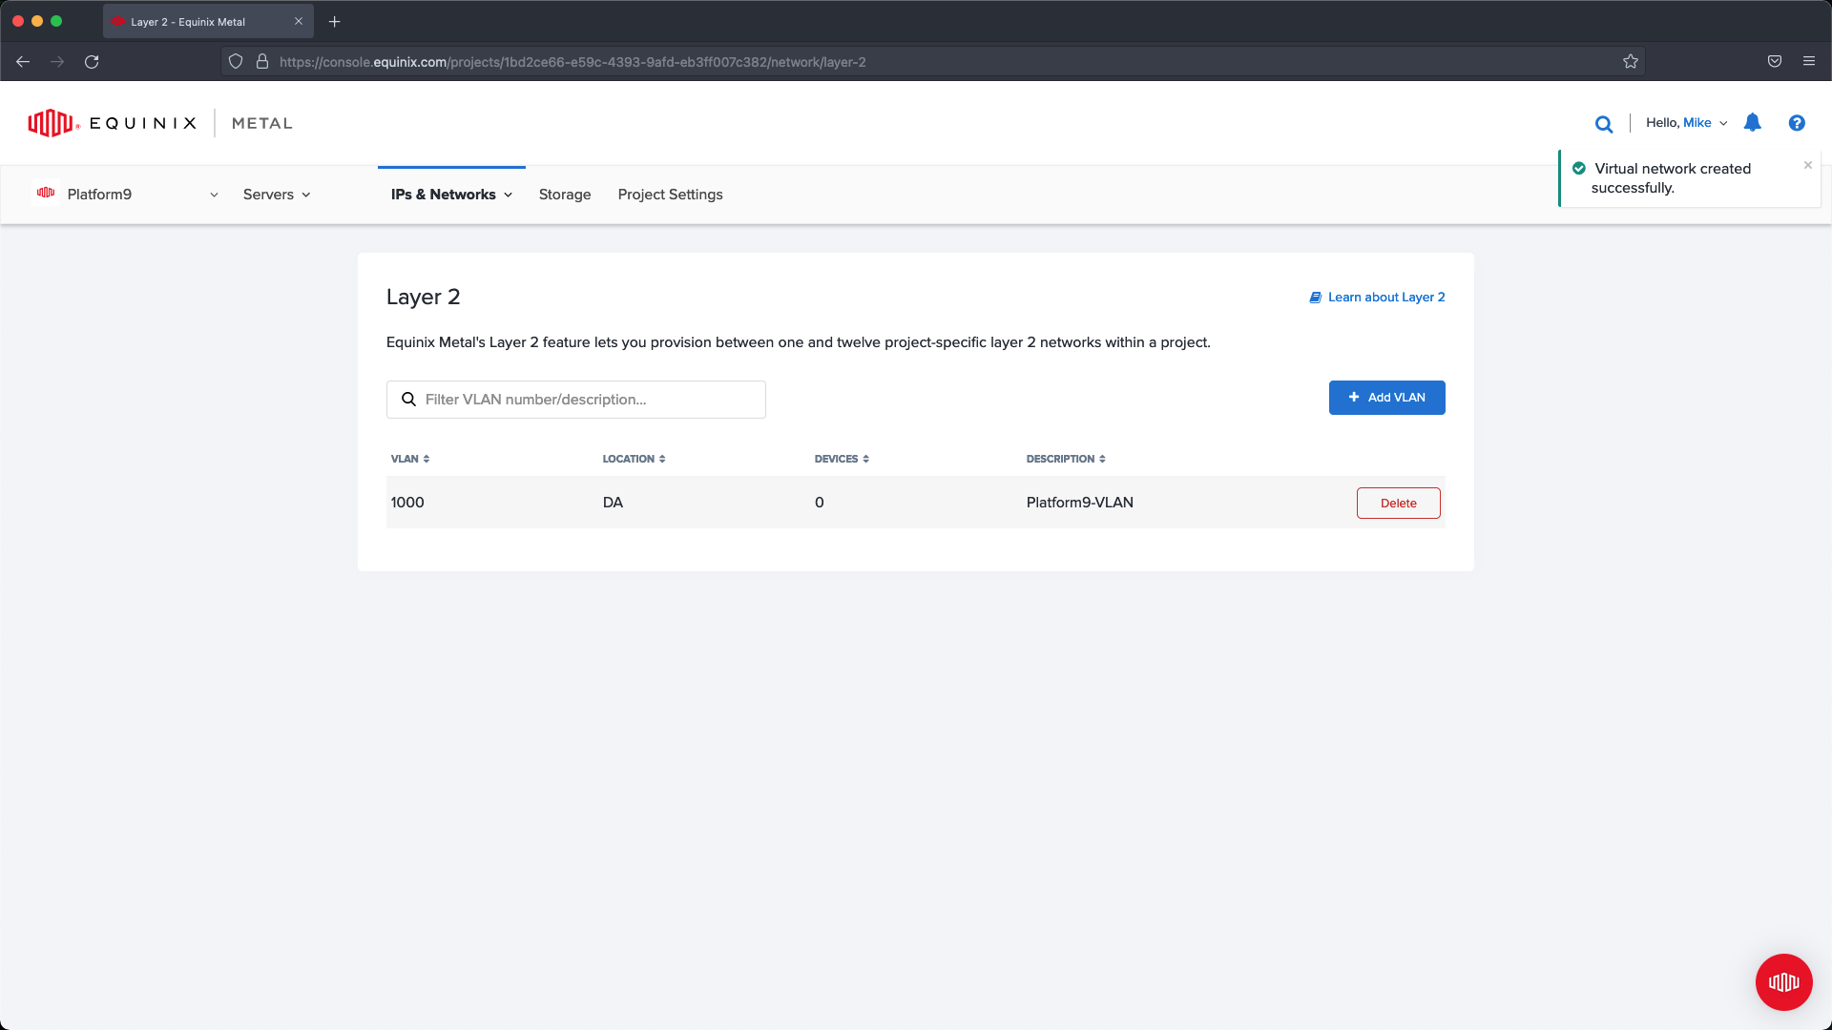The height and width of the screenshot is (1030, 1832).
Task: Click the browser forward arrow
Action: [57, 62]
